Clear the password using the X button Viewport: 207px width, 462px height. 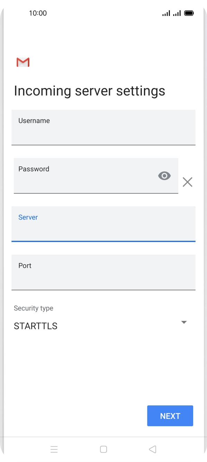pos(188,182)
